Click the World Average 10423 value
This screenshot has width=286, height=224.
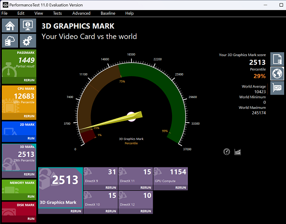[x=260, y=92]
